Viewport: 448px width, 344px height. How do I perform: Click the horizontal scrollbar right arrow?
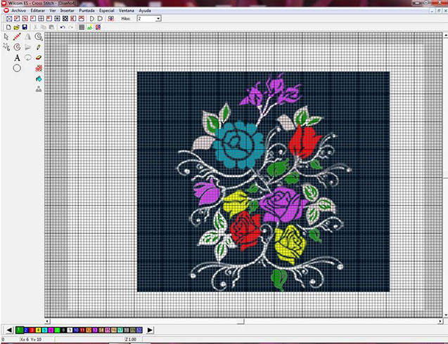[x=440, y=321]
